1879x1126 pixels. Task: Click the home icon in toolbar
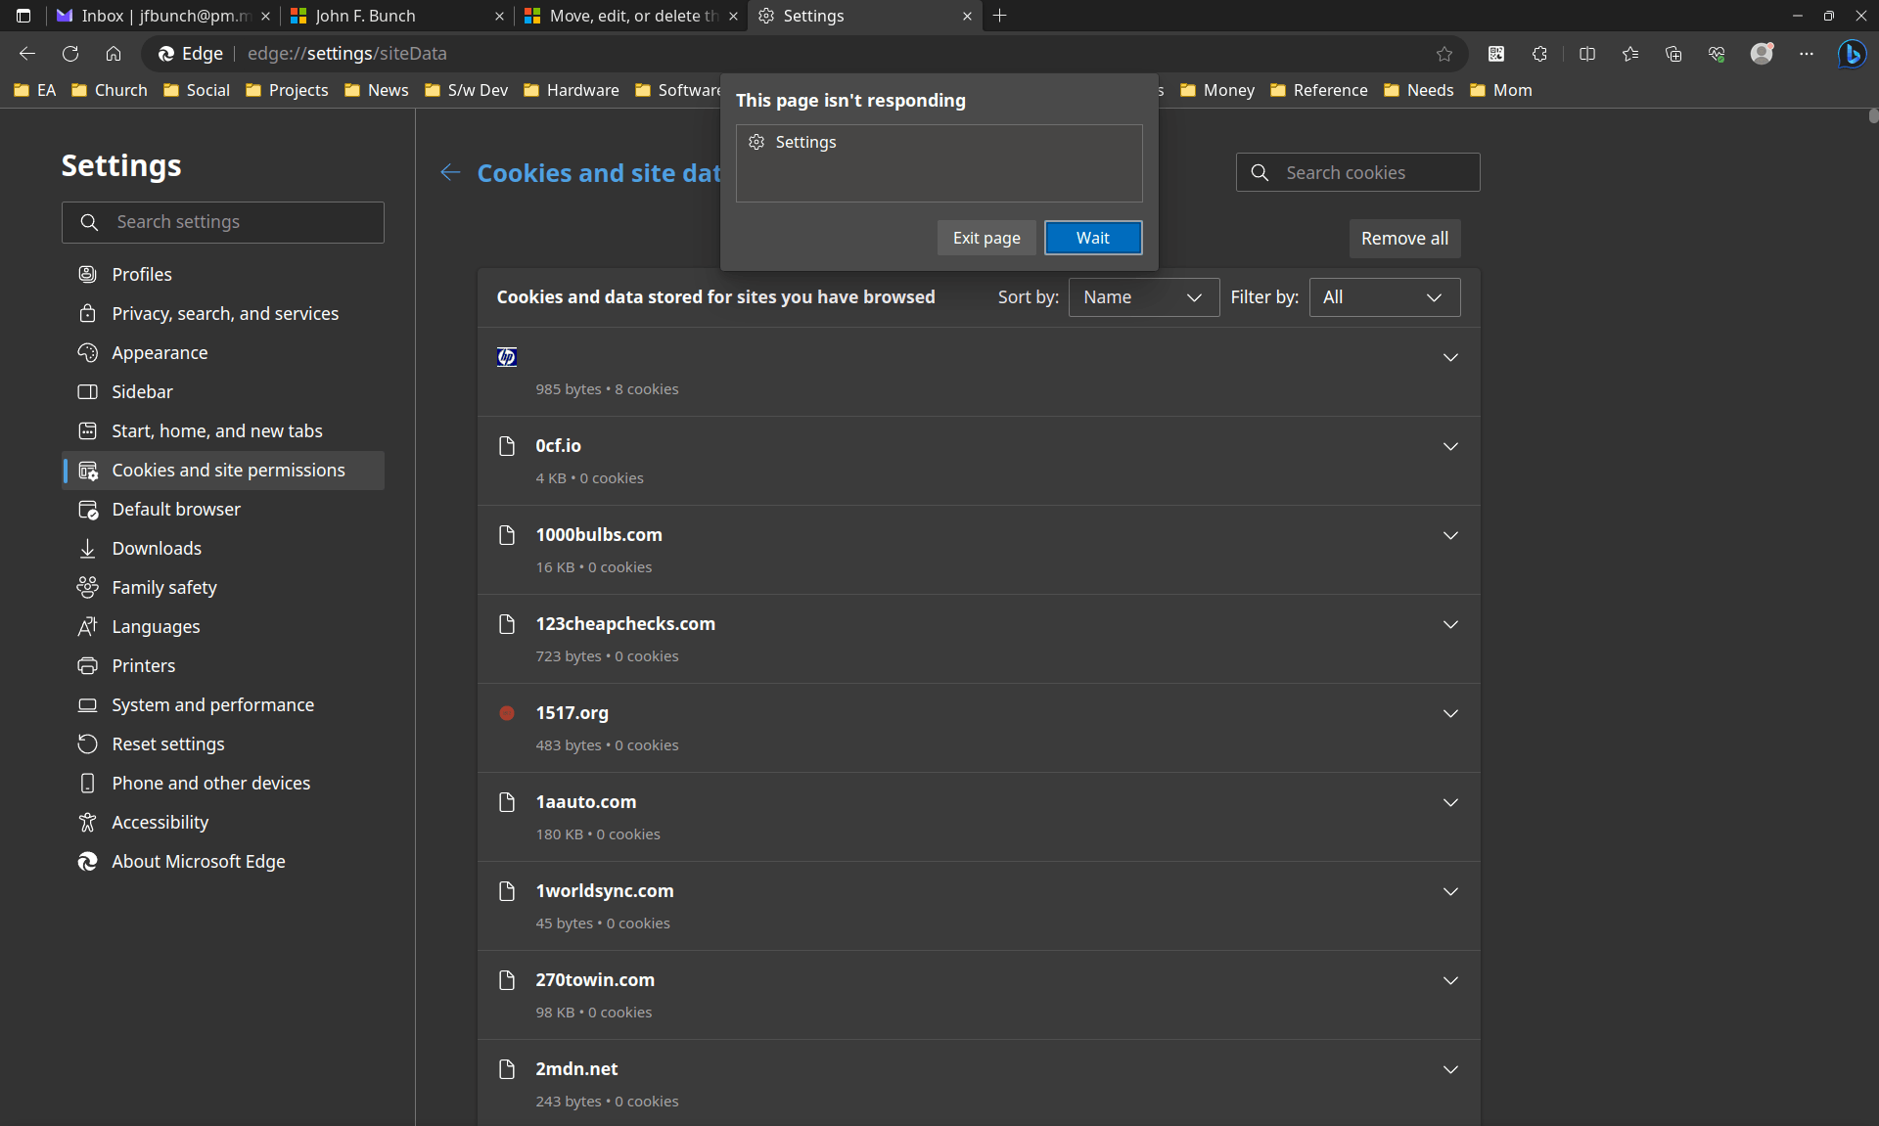pos(114,54)
